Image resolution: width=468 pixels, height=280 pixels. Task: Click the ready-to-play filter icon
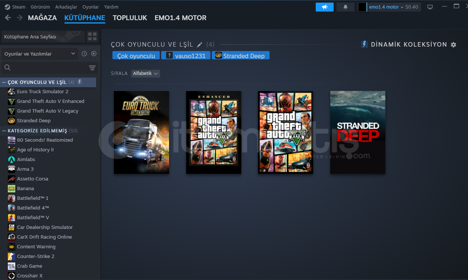94,54
